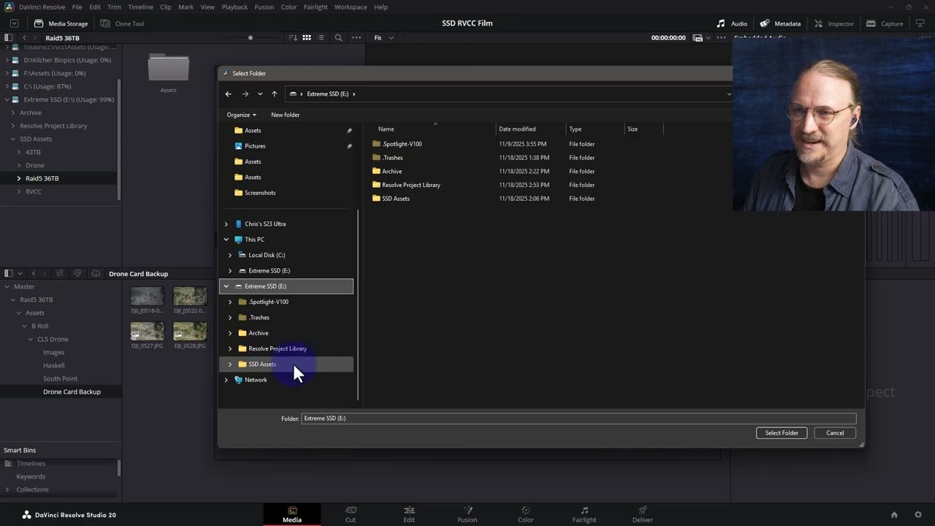Click the dialog Back arrow

tap(229, 94)
